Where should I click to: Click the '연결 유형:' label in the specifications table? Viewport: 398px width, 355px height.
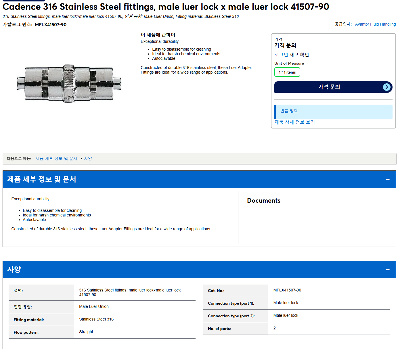23,307
